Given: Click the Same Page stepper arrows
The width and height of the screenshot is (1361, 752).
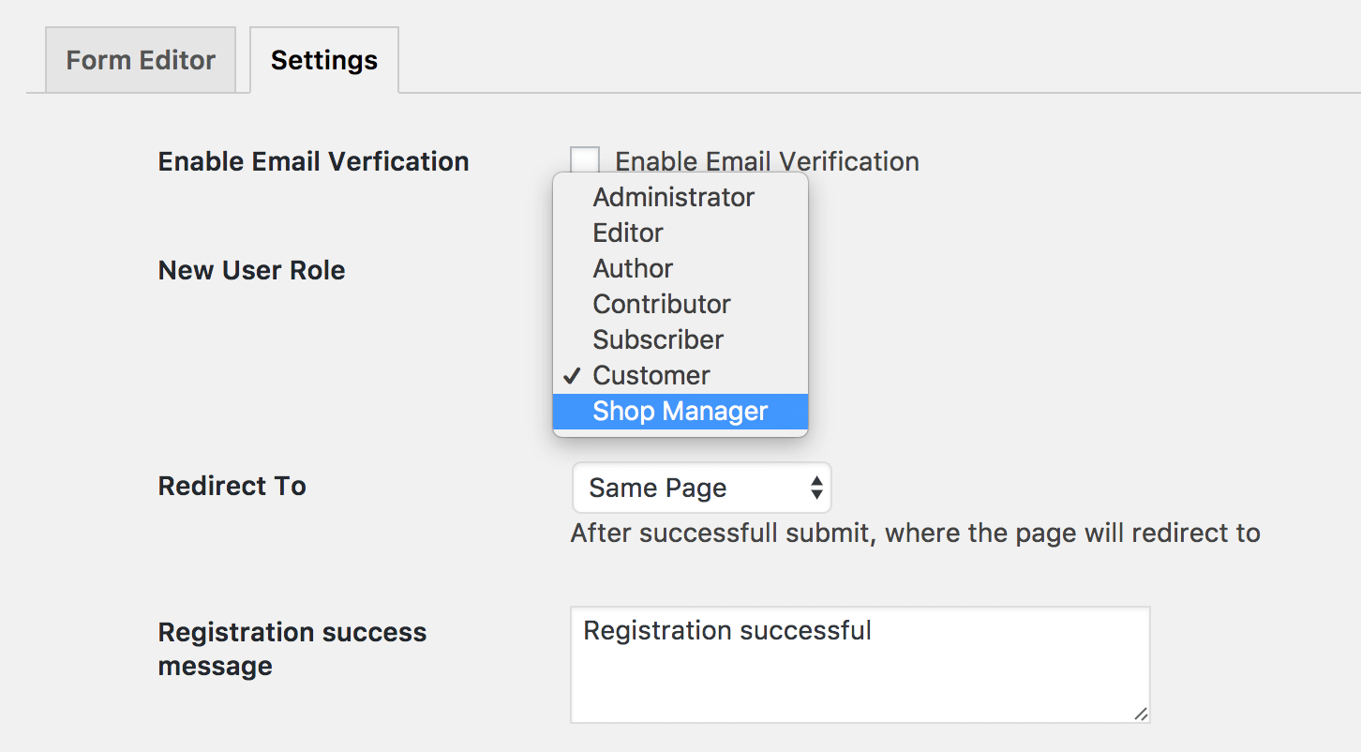Looking at the screenshot, I should tap(817, 487).
